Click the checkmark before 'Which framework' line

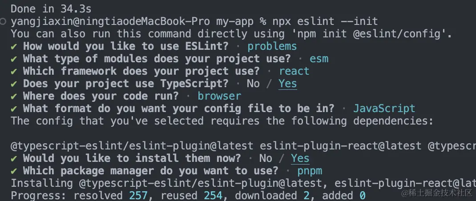14,71
